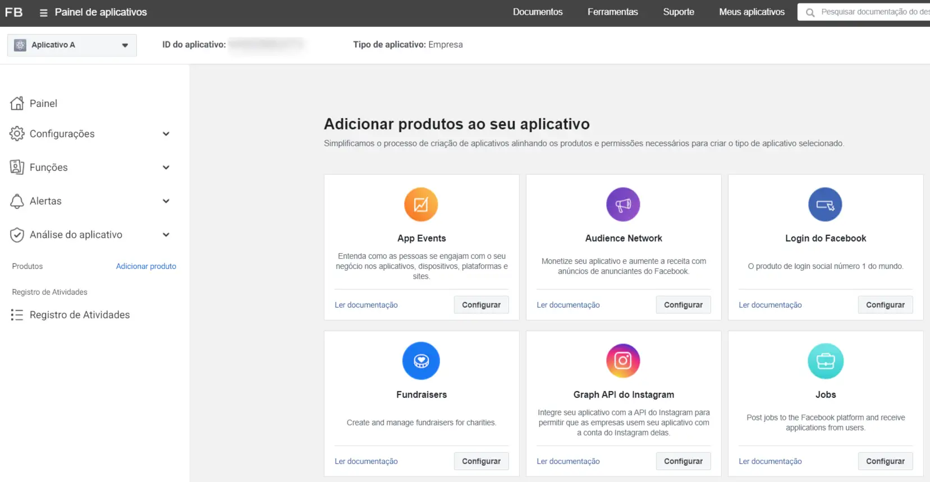Open Ler documentação link for Audience Network
Viewport: 930px width, 482px height.
568,305
